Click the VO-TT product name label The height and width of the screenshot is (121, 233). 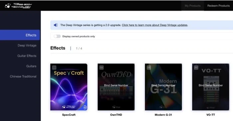211,115
